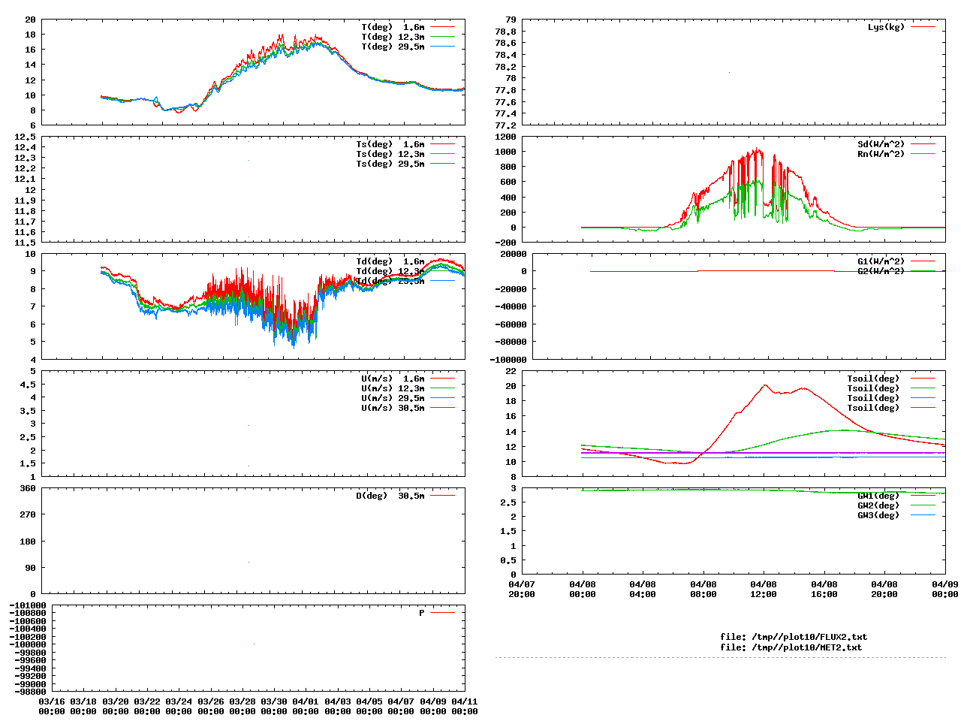Screen dimensions: 961x721
Task: Click the 03/24 00:00 x-axis label
Action: point(179,706)
